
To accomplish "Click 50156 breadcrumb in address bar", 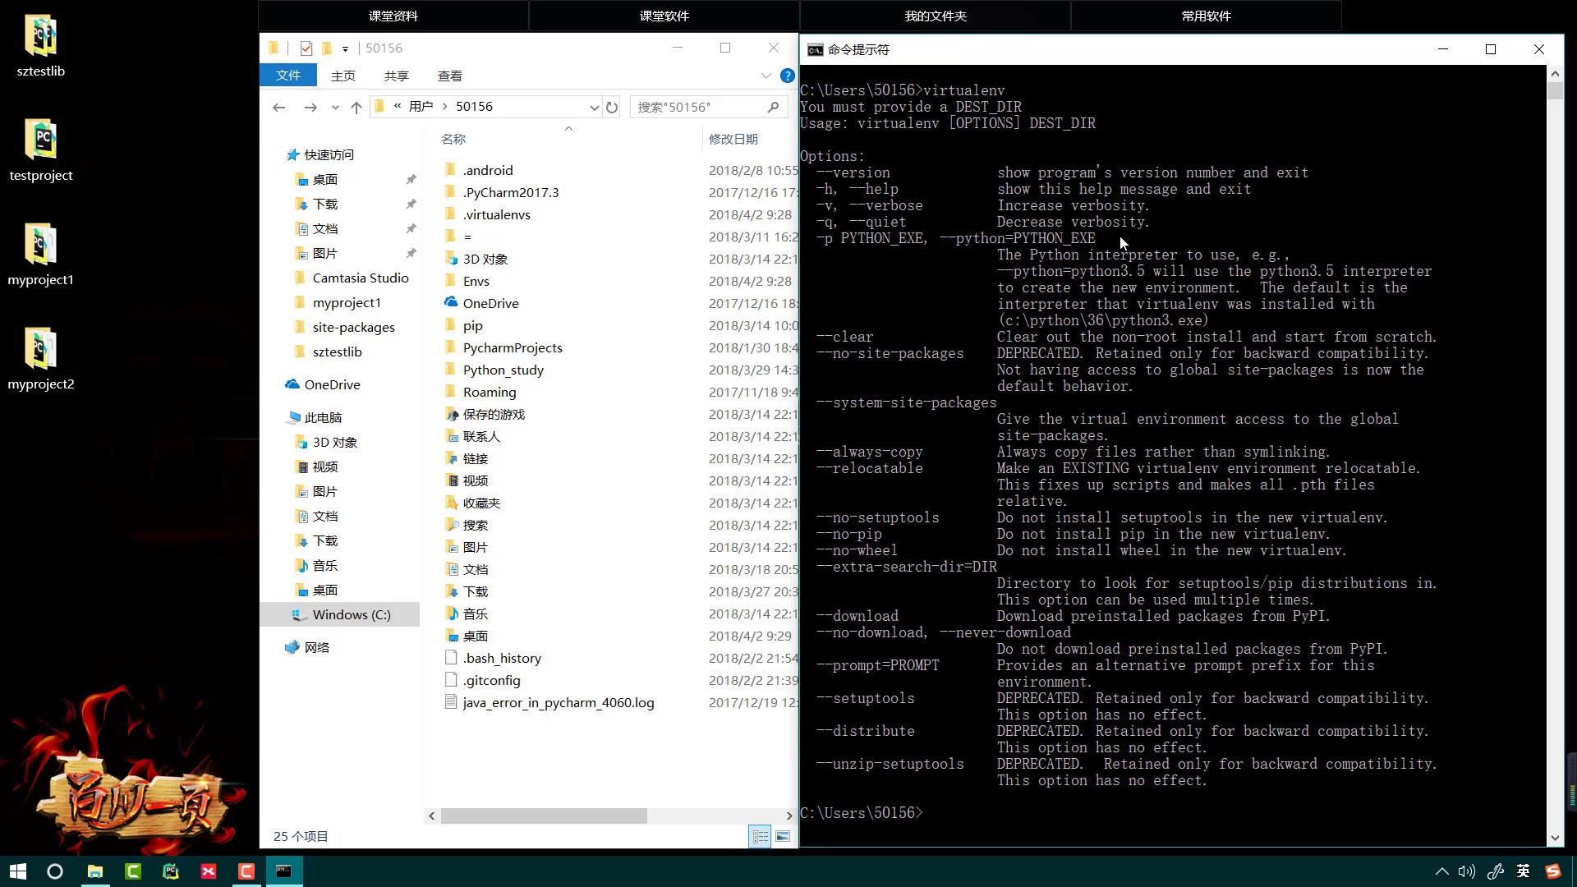I will (474, 107).
